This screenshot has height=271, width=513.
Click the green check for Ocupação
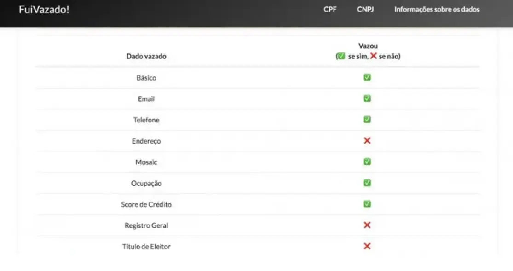pyautogui.click(x=367, y=183)
